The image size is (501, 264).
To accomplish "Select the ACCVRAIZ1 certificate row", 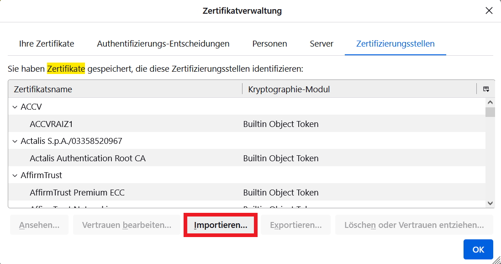I will (51, 124).
